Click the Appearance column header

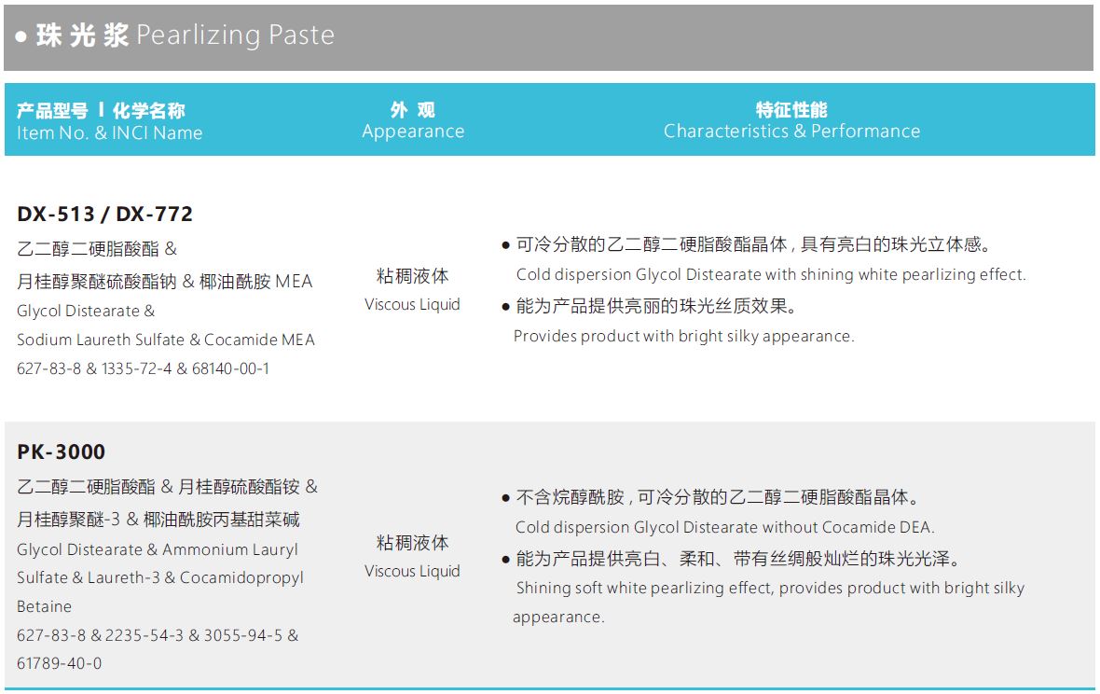tap(413, 132)
